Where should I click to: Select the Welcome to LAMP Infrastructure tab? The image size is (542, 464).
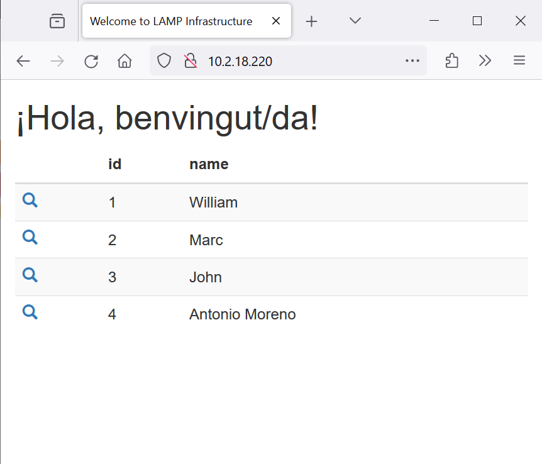point(171,21)
